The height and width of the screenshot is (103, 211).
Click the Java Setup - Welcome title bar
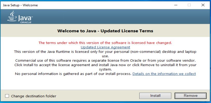click(86, 5)
